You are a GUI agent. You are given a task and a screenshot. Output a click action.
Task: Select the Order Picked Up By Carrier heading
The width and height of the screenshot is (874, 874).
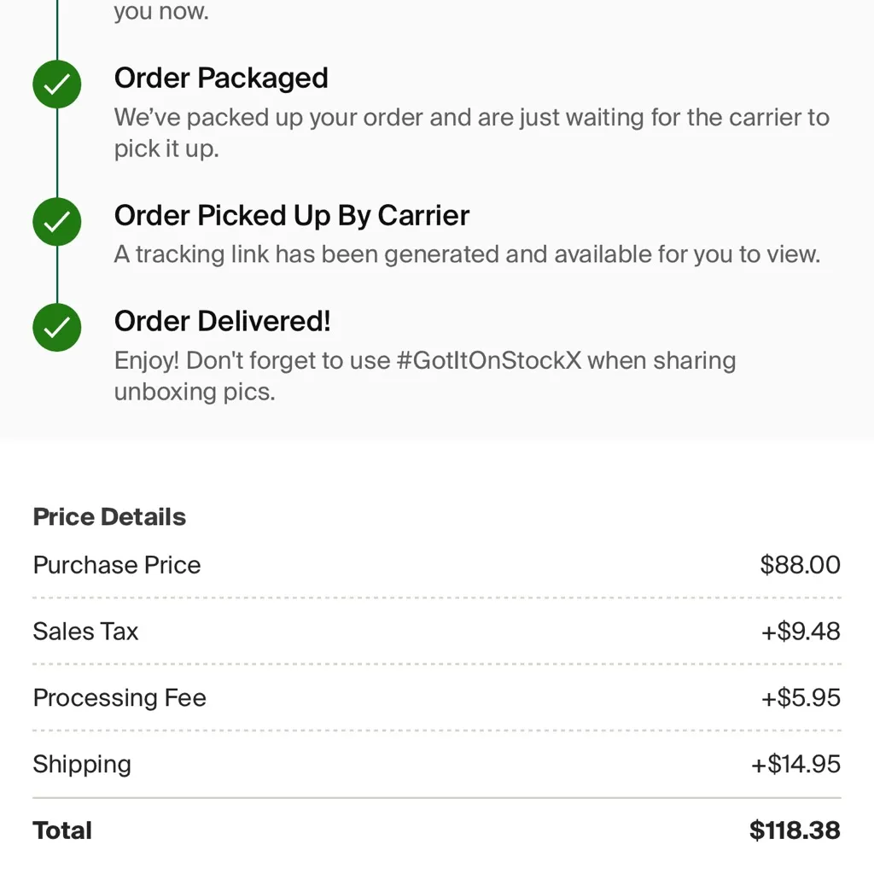pyautogui.click(x=291, y=216)
